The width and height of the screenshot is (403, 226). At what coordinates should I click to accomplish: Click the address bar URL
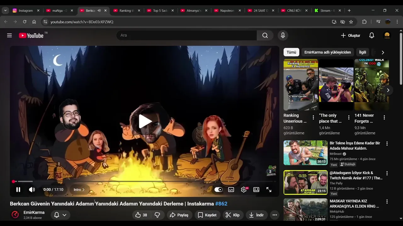[82, 22]
